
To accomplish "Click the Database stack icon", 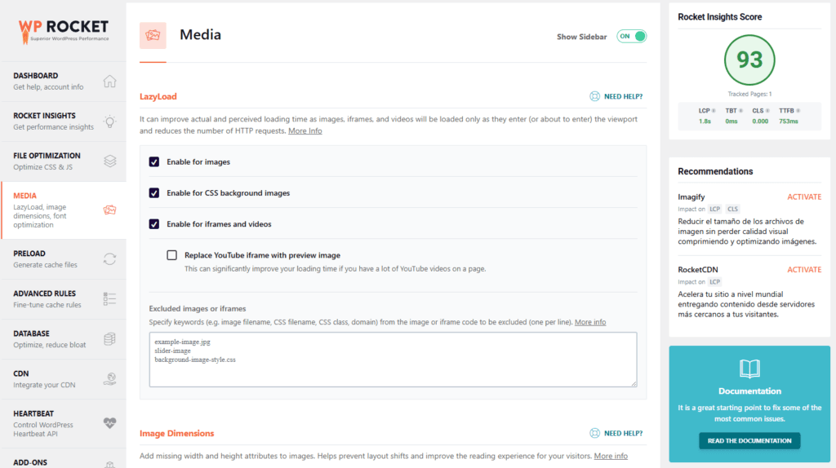I will click(x=110, y=338).
